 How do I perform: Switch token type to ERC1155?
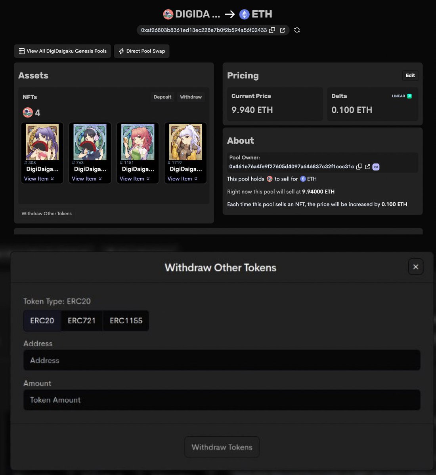[126, 321]
